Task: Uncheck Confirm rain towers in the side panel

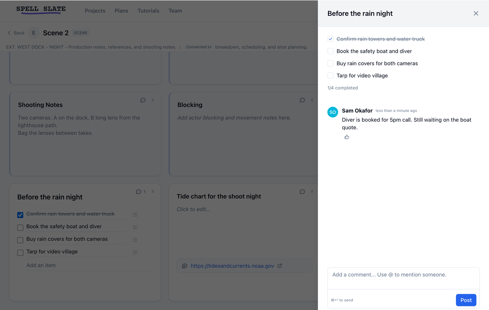Action: (330, 39)
